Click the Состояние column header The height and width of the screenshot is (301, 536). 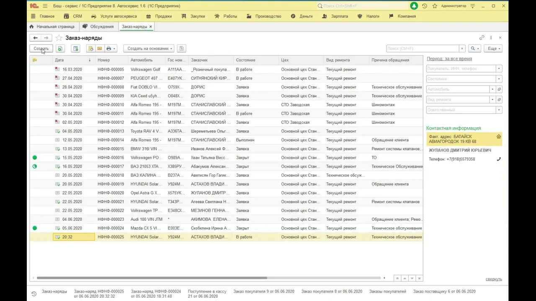pyautogui.click(x=255, y=60)
